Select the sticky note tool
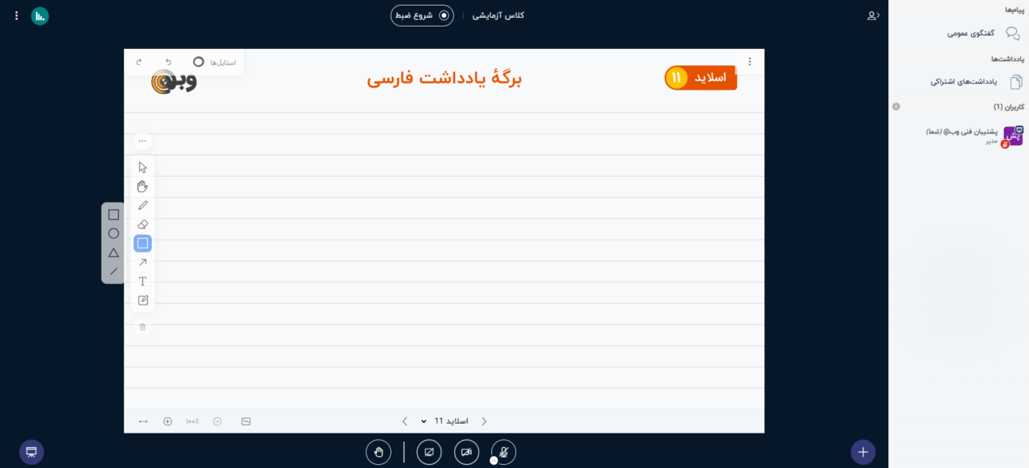This screenshot has height=468, width=1029. tap(143, 300)
